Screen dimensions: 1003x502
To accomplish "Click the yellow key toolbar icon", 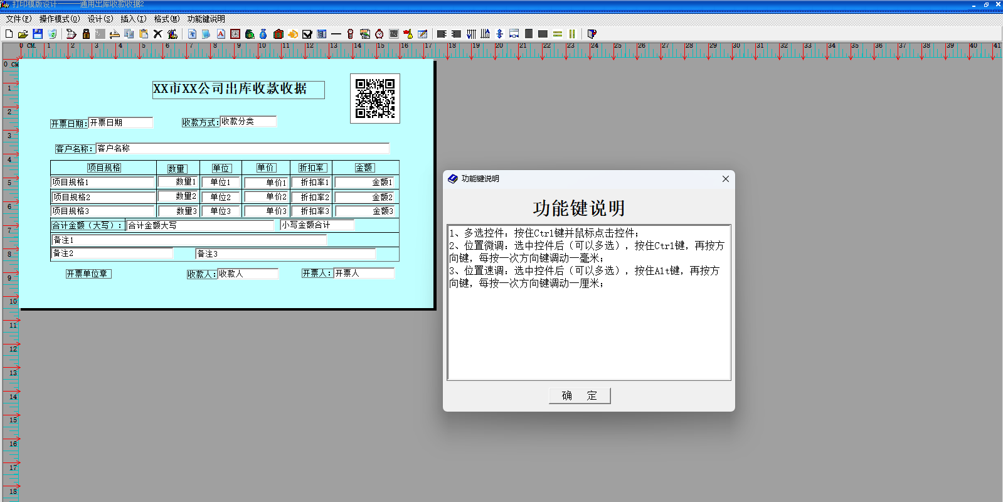I will point(408,34).
